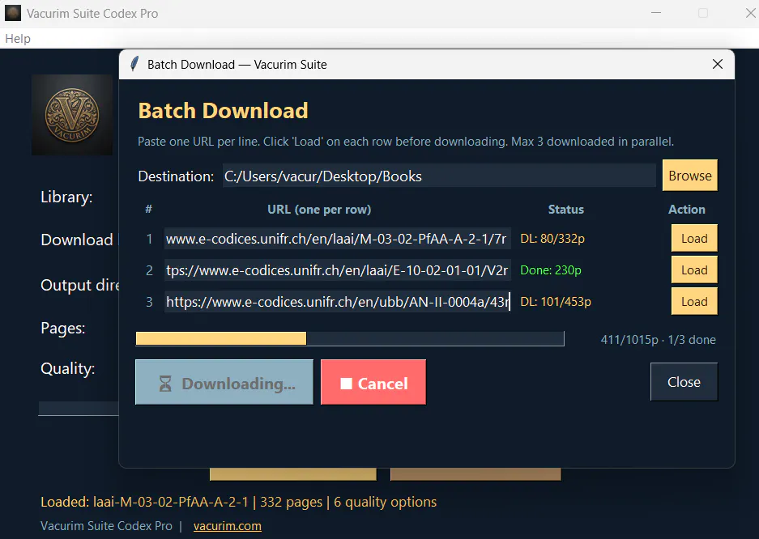This screenshot has width=759, height=539.
Task: Click the Pages label in main window
Action: click(63, 329)
